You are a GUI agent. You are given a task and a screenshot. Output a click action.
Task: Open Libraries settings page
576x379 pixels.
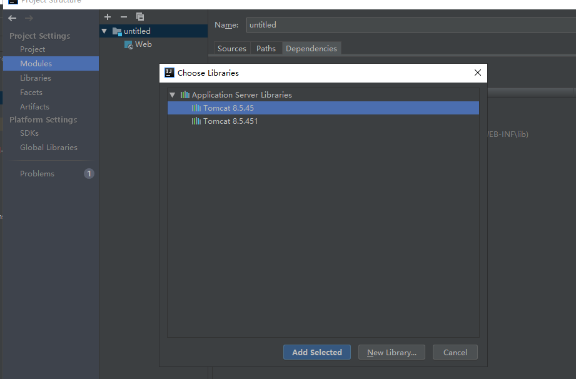[x=51, y=78]
